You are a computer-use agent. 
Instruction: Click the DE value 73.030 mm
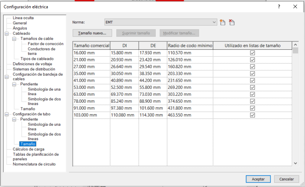153,94
